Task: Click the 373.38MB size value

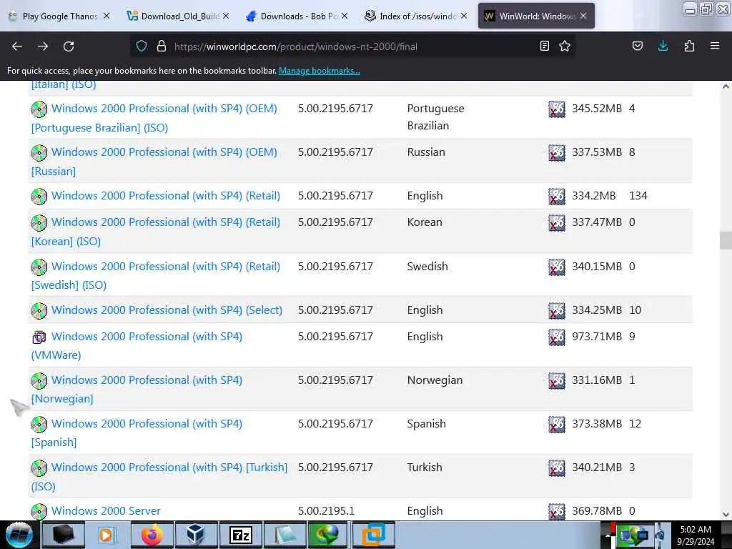Action: point(597,424)
